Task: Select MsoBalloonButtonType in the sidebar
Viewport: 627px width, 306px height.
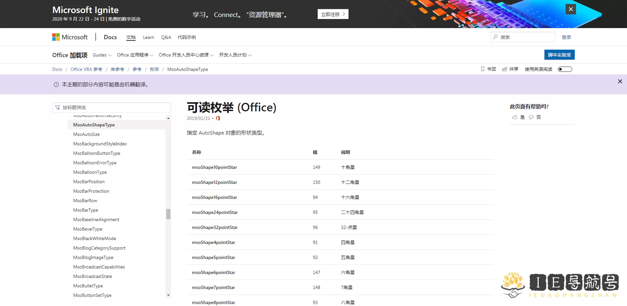Action: (x=97, y=153)
